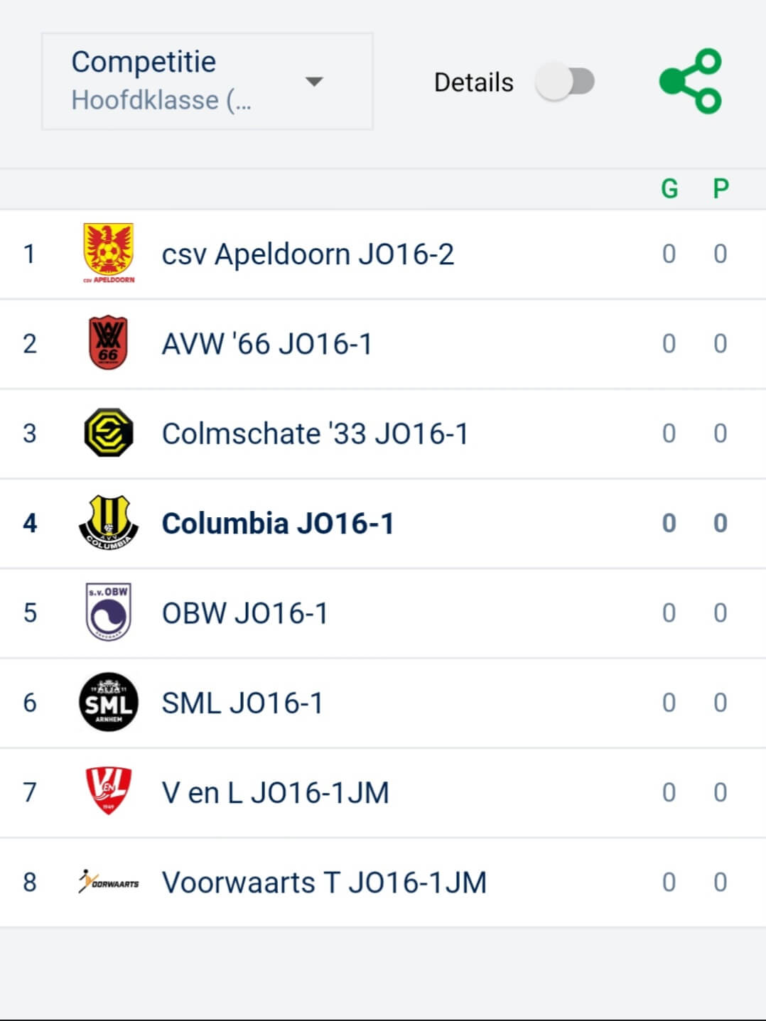The width and height of the screenshot is (766, 1021).
Task: Open team csv Apeldoorn JO16-2
Action: click(x=308, y=254)
